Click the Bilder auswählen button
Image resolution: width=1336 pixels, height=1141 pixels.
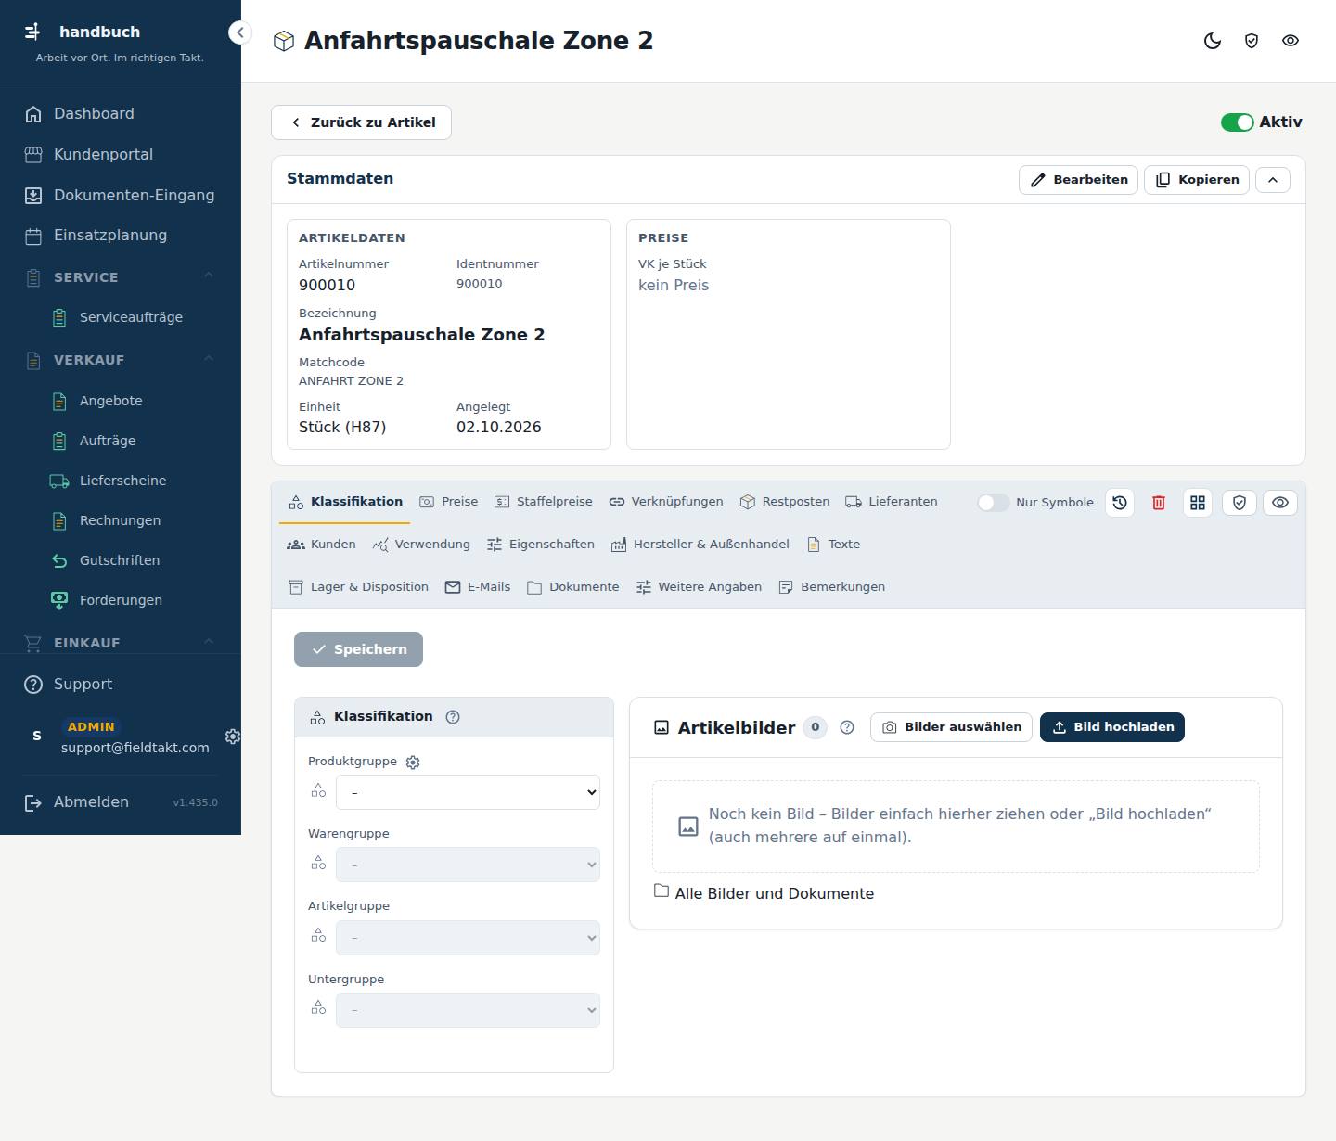(951, 727)
